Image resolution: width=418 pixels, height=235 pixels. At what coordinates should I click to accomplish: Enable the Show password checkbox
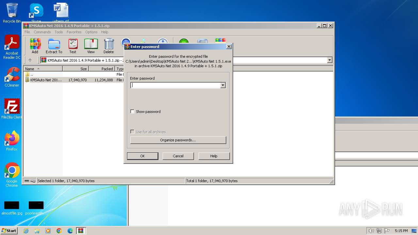[132, 112]
